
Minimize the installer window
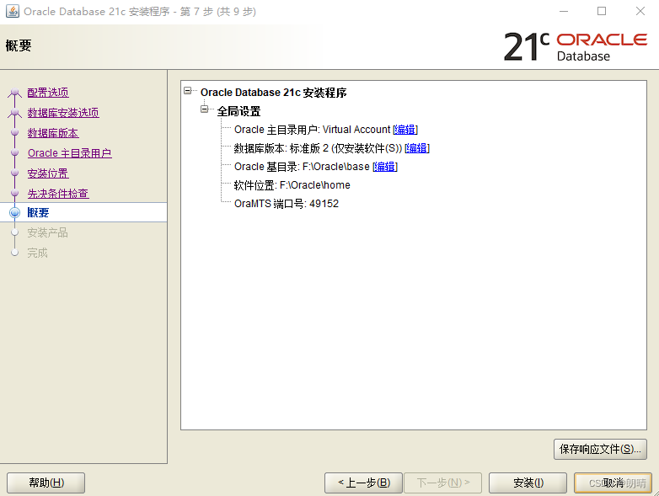click(x=564, y=11)
